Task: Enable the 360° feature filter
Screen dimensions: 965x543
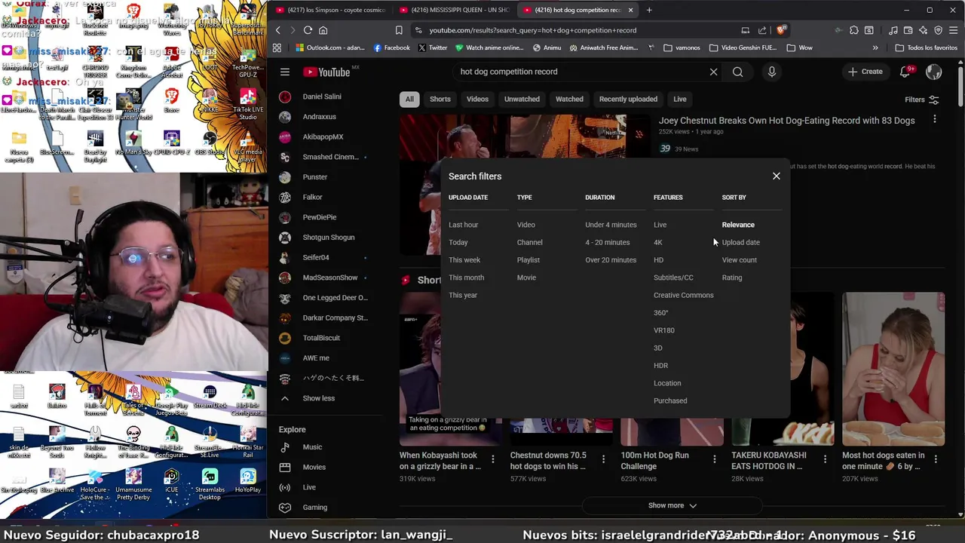Action: coord(660,313)
